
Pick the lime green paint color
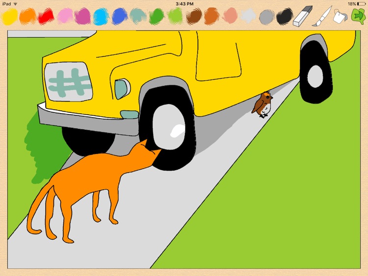(x=175, y=16)
